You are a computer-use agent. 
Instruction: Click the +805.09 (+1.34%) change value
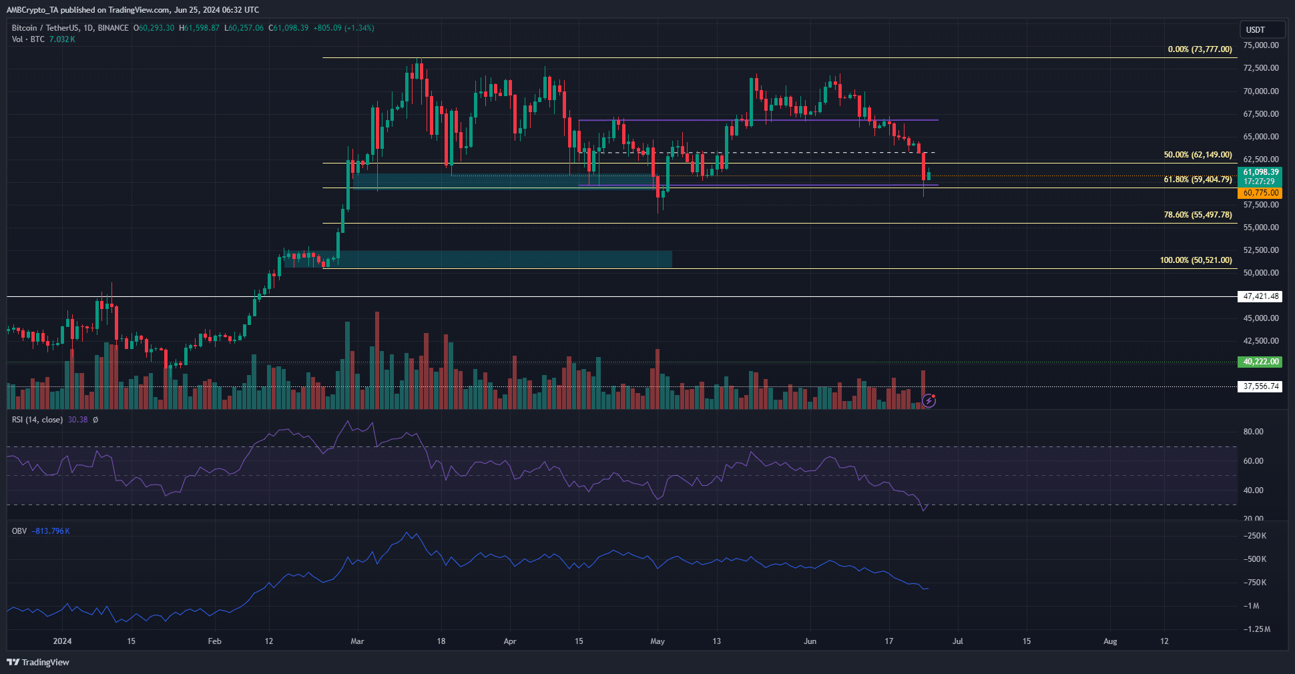343,28
